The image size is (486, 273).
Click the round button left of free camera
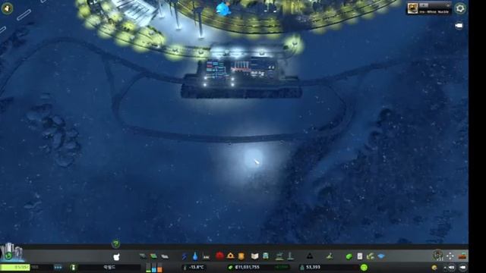pyautogui.click(x=451, y=268)
